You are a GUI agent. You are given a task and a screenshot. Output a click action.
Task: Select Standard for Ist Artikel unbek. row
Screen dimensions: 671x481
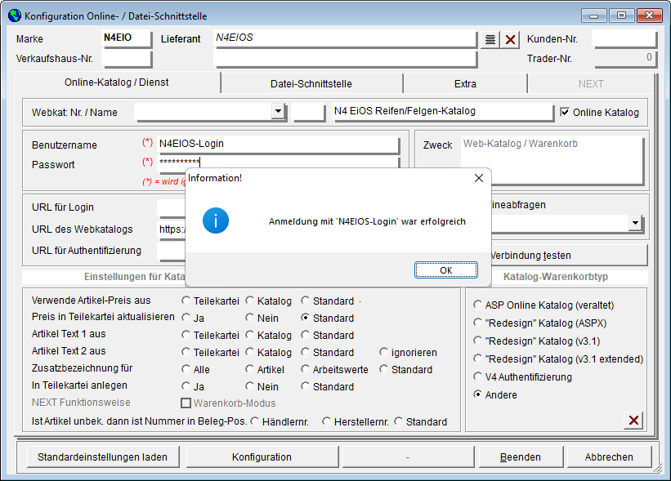[x=398, y=421]
